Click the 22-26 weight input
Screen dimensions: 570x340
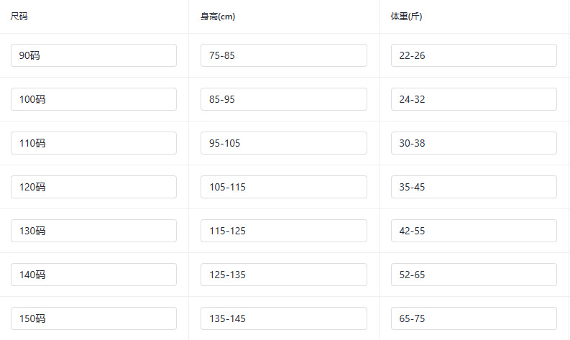click(474, 55)
